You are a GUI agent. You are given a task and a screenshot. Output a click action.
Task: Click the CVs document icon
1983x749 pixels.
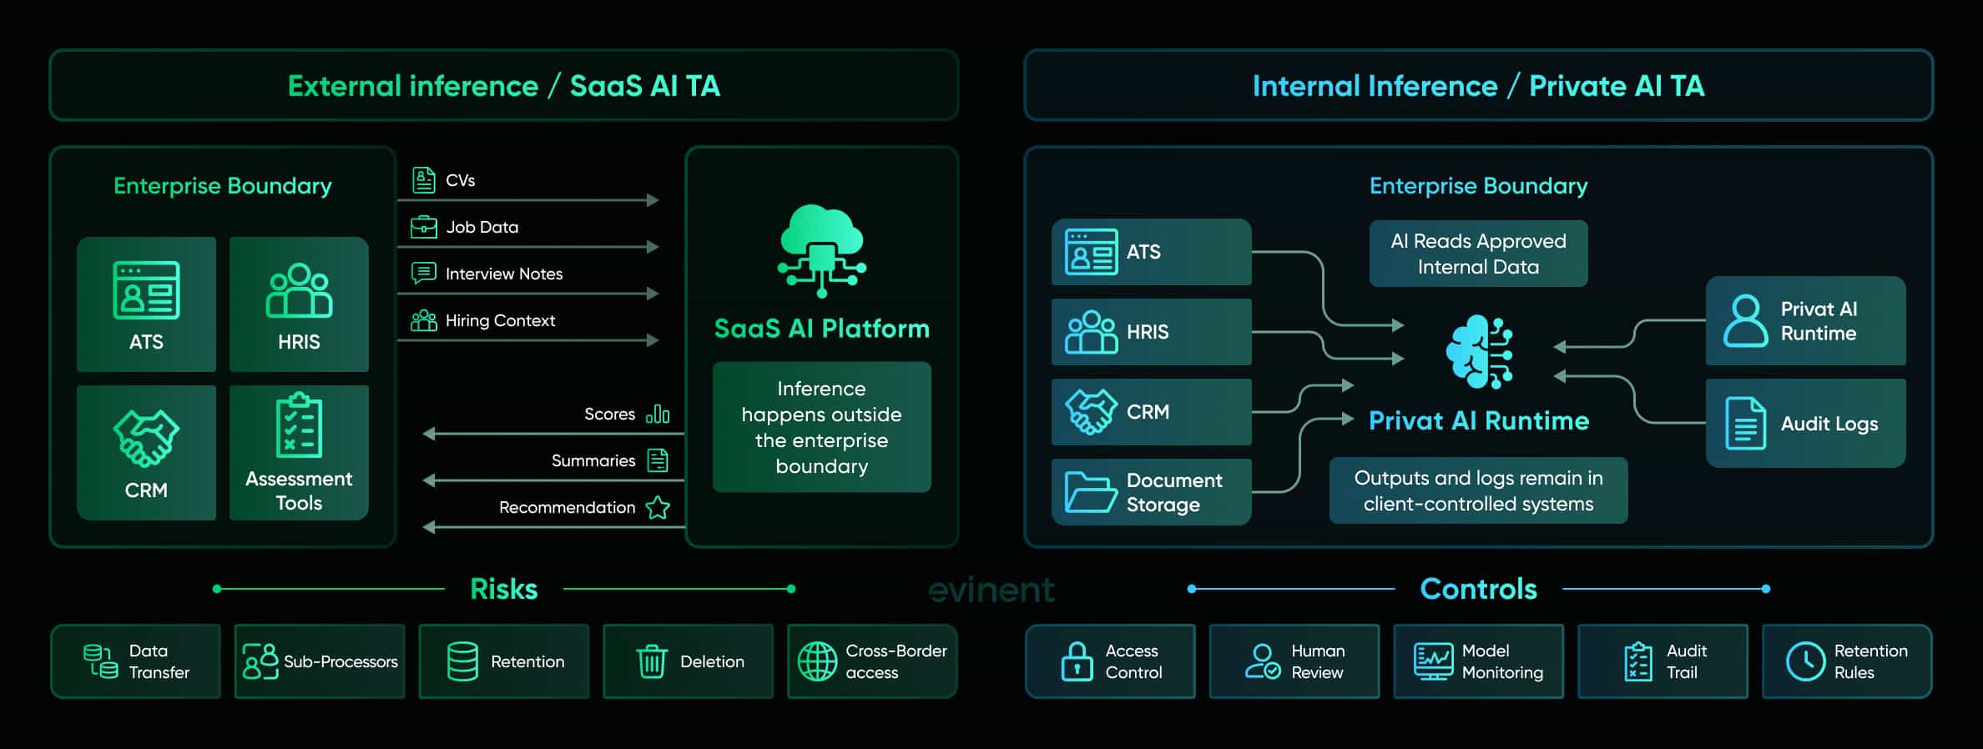(424, 179)
